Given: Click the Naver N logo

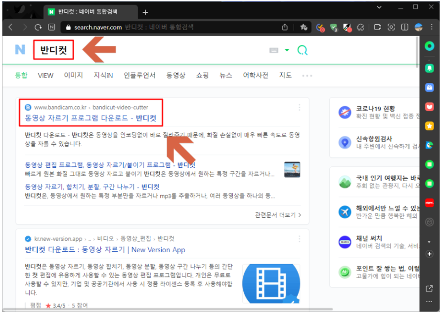Looking at the screenshot, I should tap(20, 49).
